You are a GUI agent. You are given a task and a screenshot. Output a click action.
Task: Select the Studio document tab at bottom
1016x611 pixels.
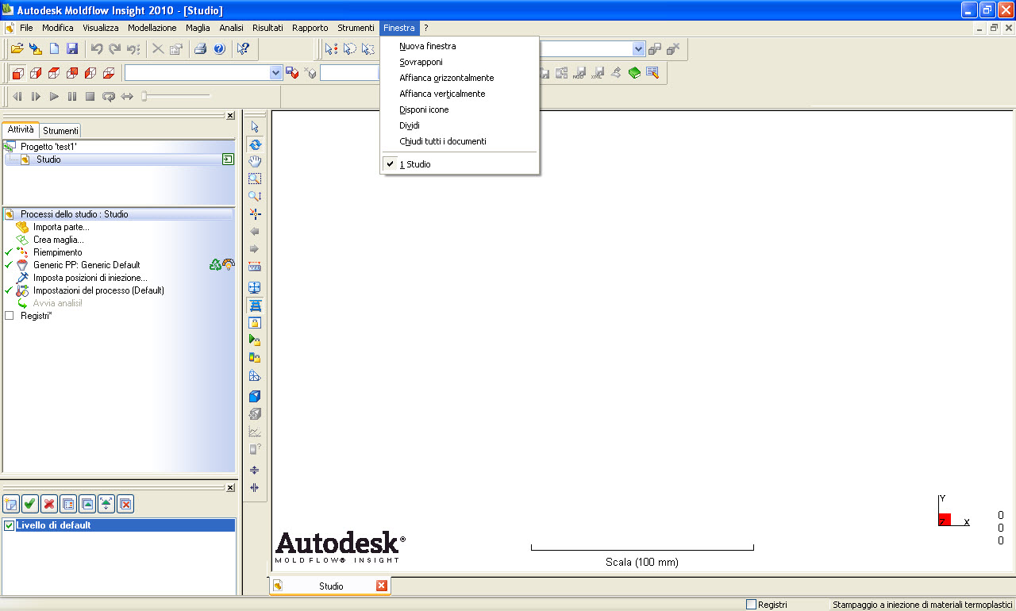[331, 586]
